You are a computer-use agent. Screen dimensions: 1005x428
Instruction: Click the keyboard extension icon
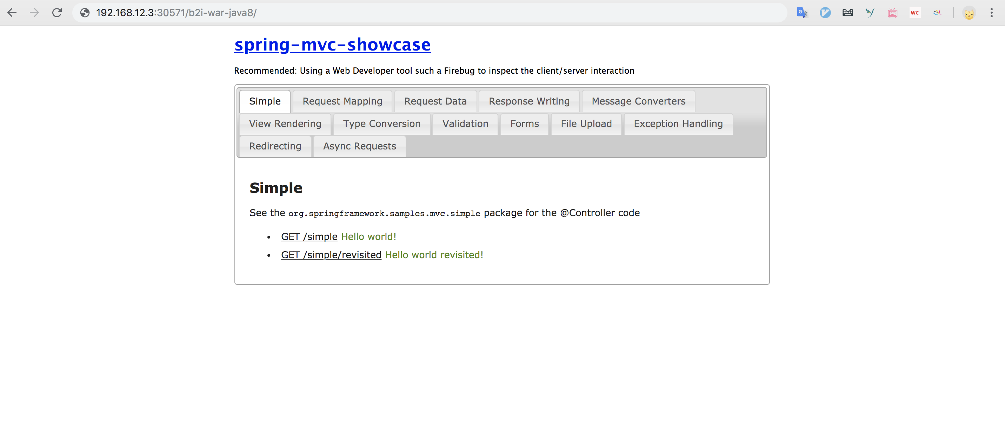pyautogui.click(x=847, y=13)
